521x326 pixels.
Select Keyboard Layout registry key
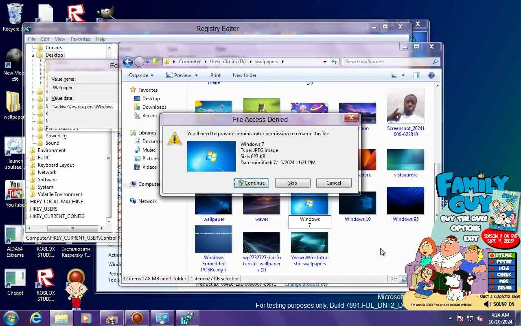[x=56, y=165]
